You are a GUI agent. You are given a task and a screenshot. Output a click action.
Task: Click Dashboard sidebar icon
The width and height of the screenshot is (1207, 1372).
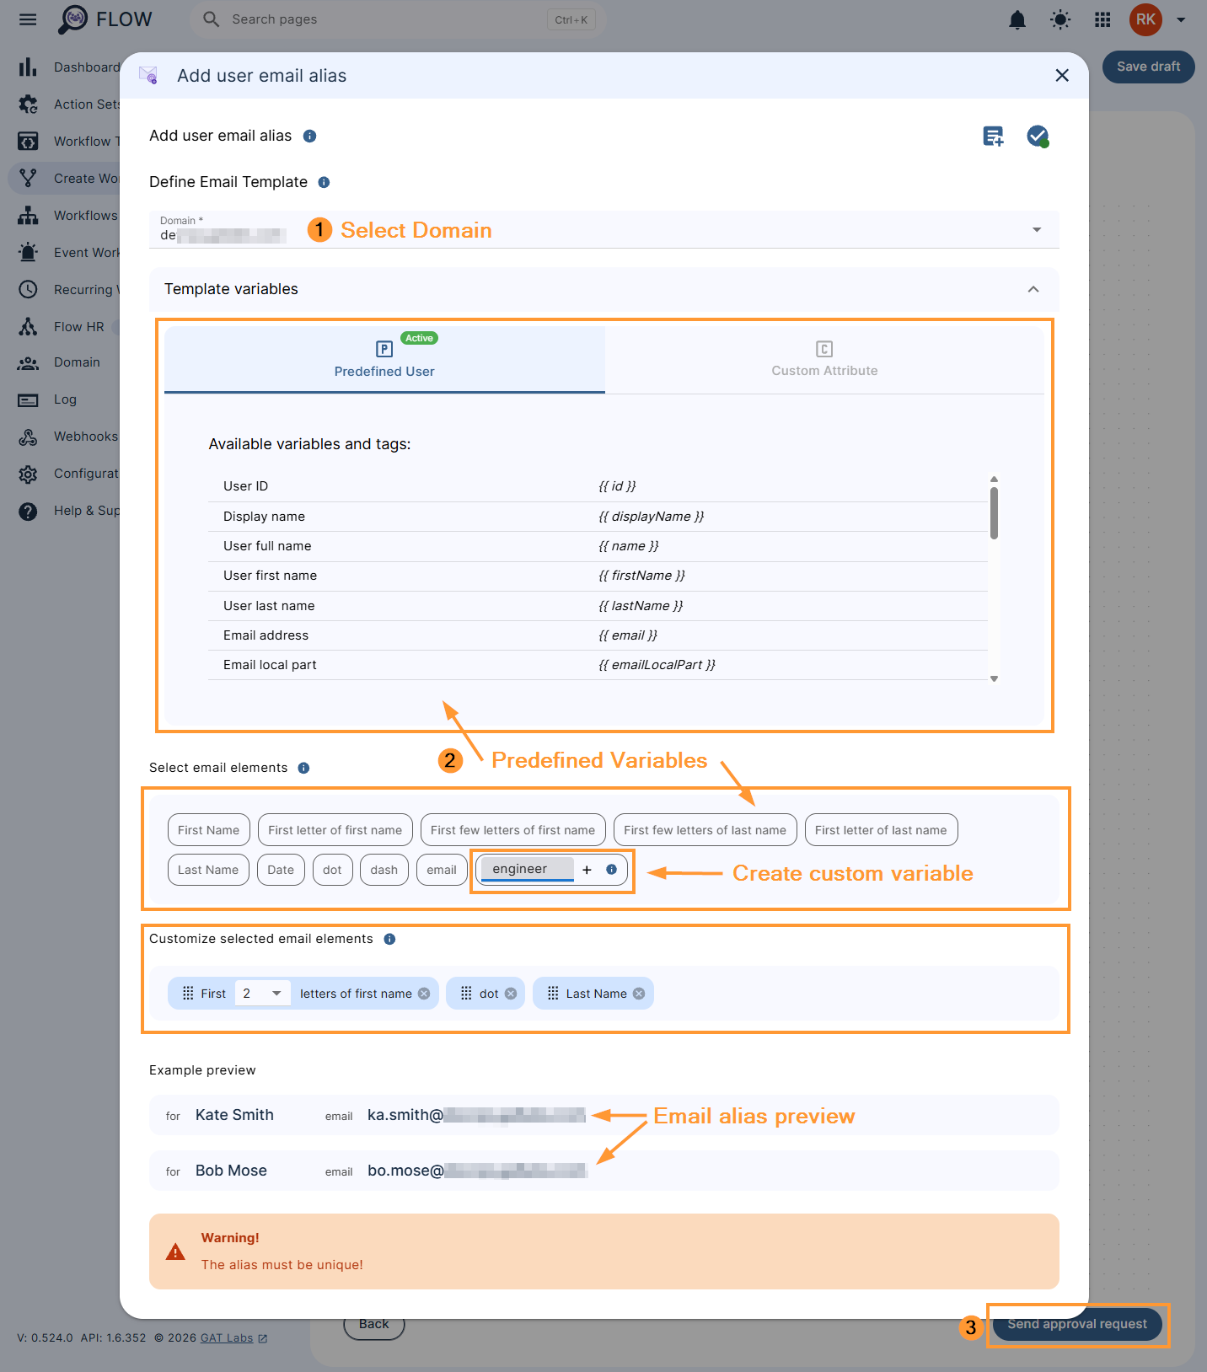click(x=28, y=67)
